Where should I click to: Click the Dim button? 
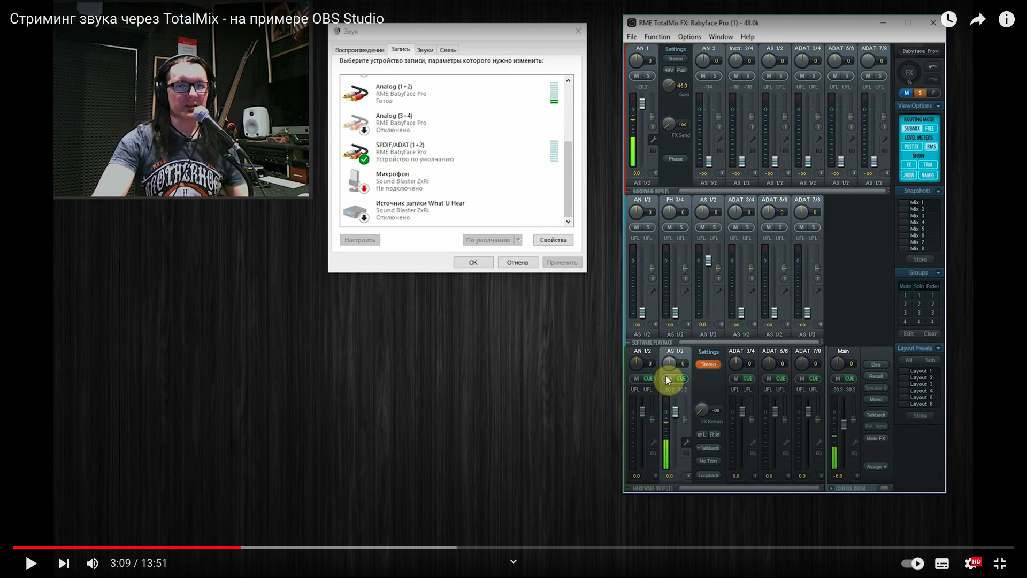coord(876,364)
